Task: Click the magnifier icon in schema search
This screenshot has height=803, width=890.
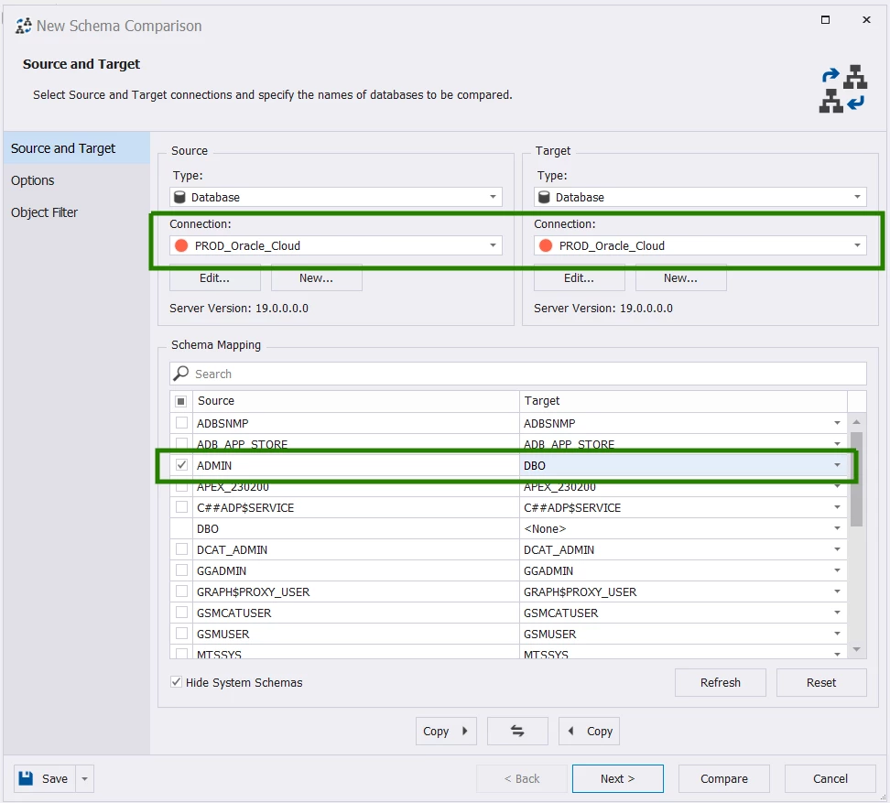Action: coord(181,374)
